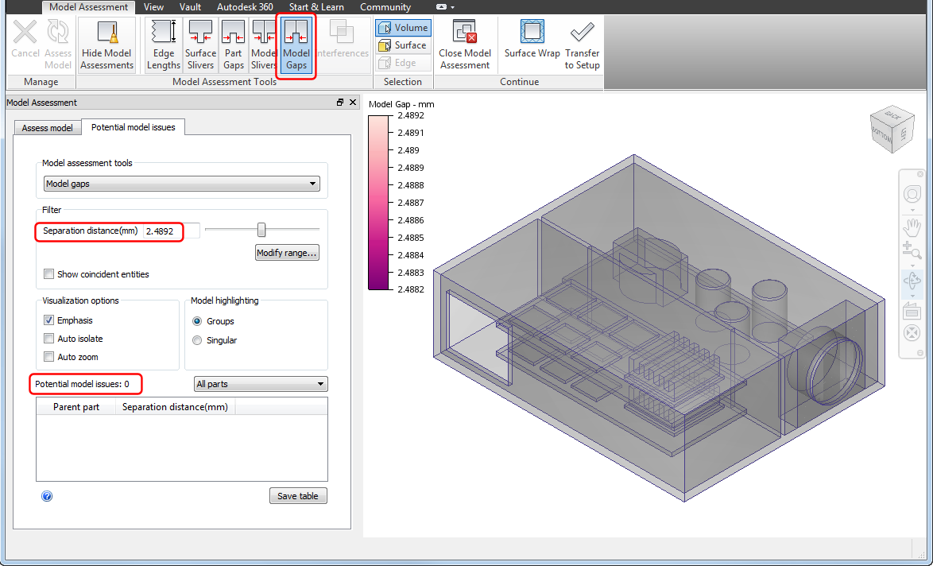The image size is (933, 566).
Task: Choose Volume selection mode
Action: click(x=403, y=28)
